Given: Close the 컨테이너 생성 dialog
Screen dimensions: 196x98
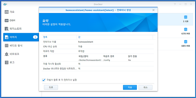Looking at the screenshot, I should 154,10.
